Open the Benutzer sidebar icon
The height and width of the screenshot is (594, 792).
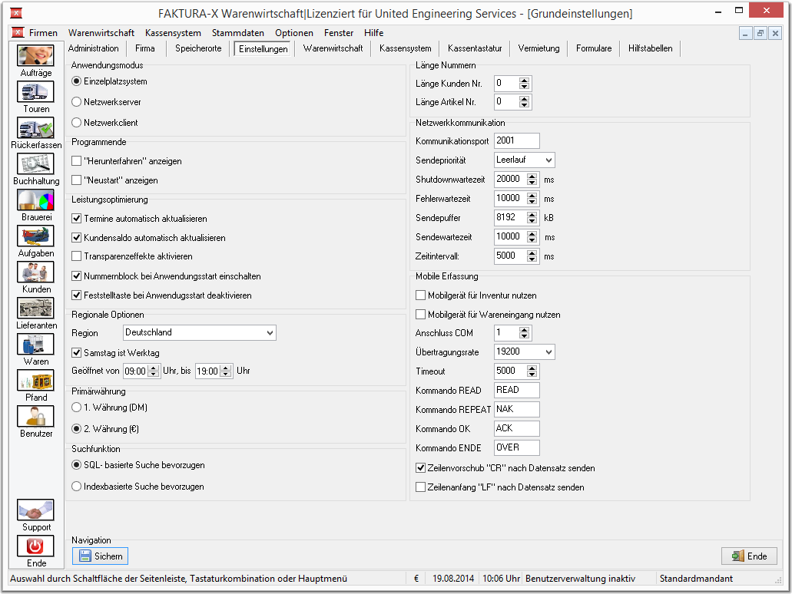point(35,417)
